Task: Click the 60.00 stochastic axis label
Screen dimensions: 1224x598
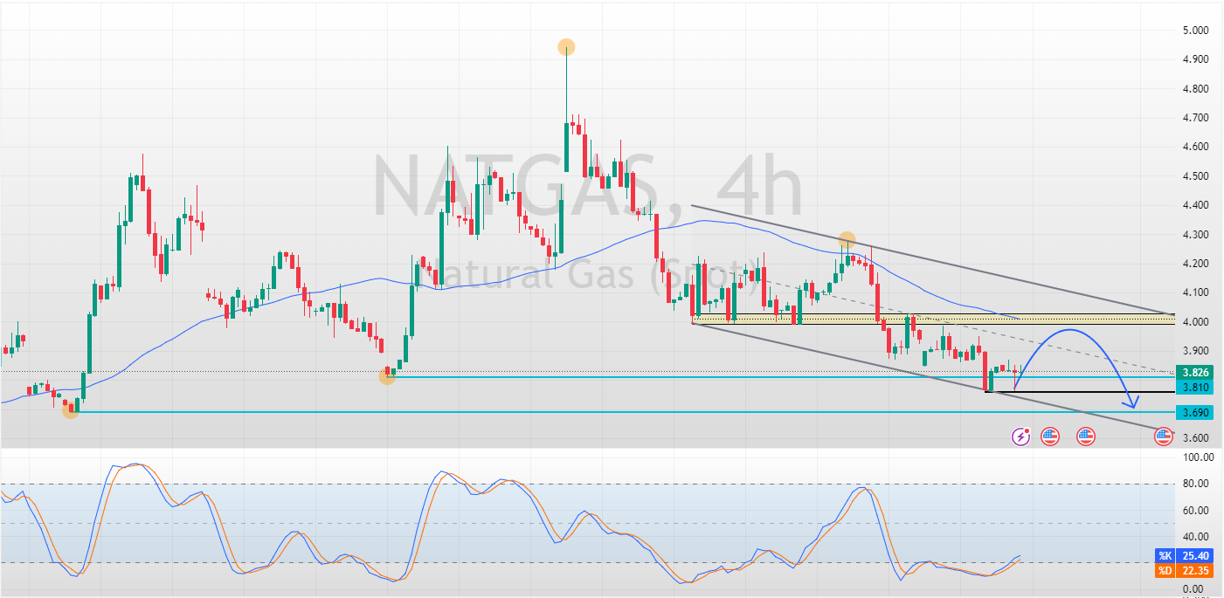Action: 1198,510
